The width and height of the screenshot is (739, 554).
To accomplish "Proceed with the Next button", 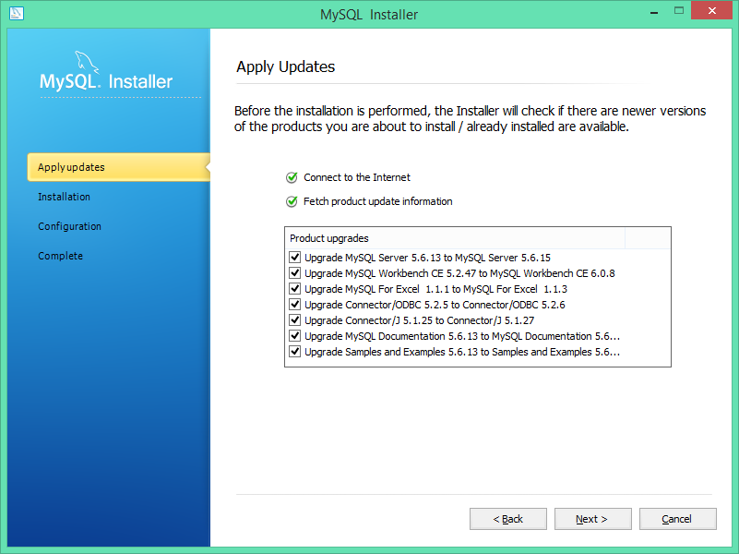I will click(593, 519).
